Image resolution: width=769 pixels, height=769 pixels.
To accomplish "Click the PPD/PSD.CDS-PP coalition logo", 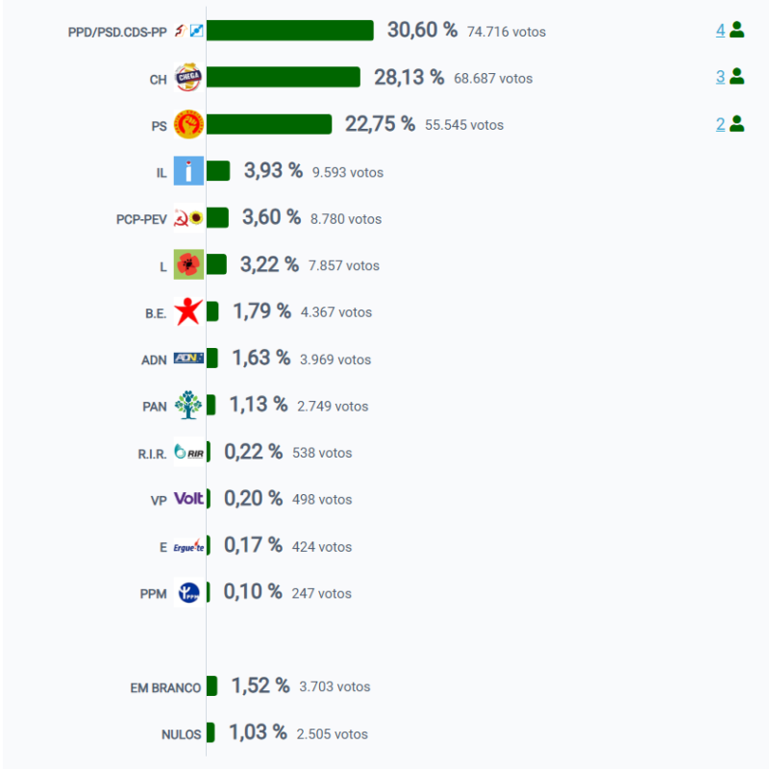I will click(188, 32).
